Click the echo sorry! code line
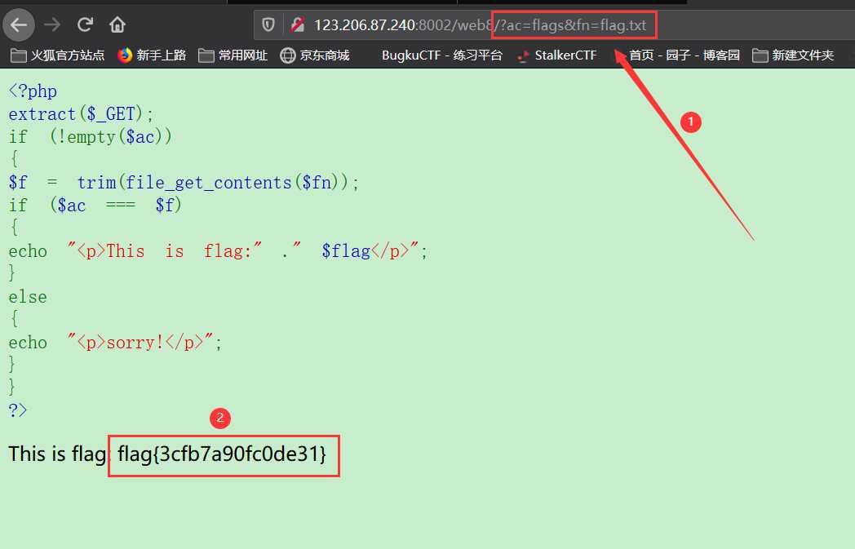Viewport: 855px width, 549px height. click(x=115, y=343)
